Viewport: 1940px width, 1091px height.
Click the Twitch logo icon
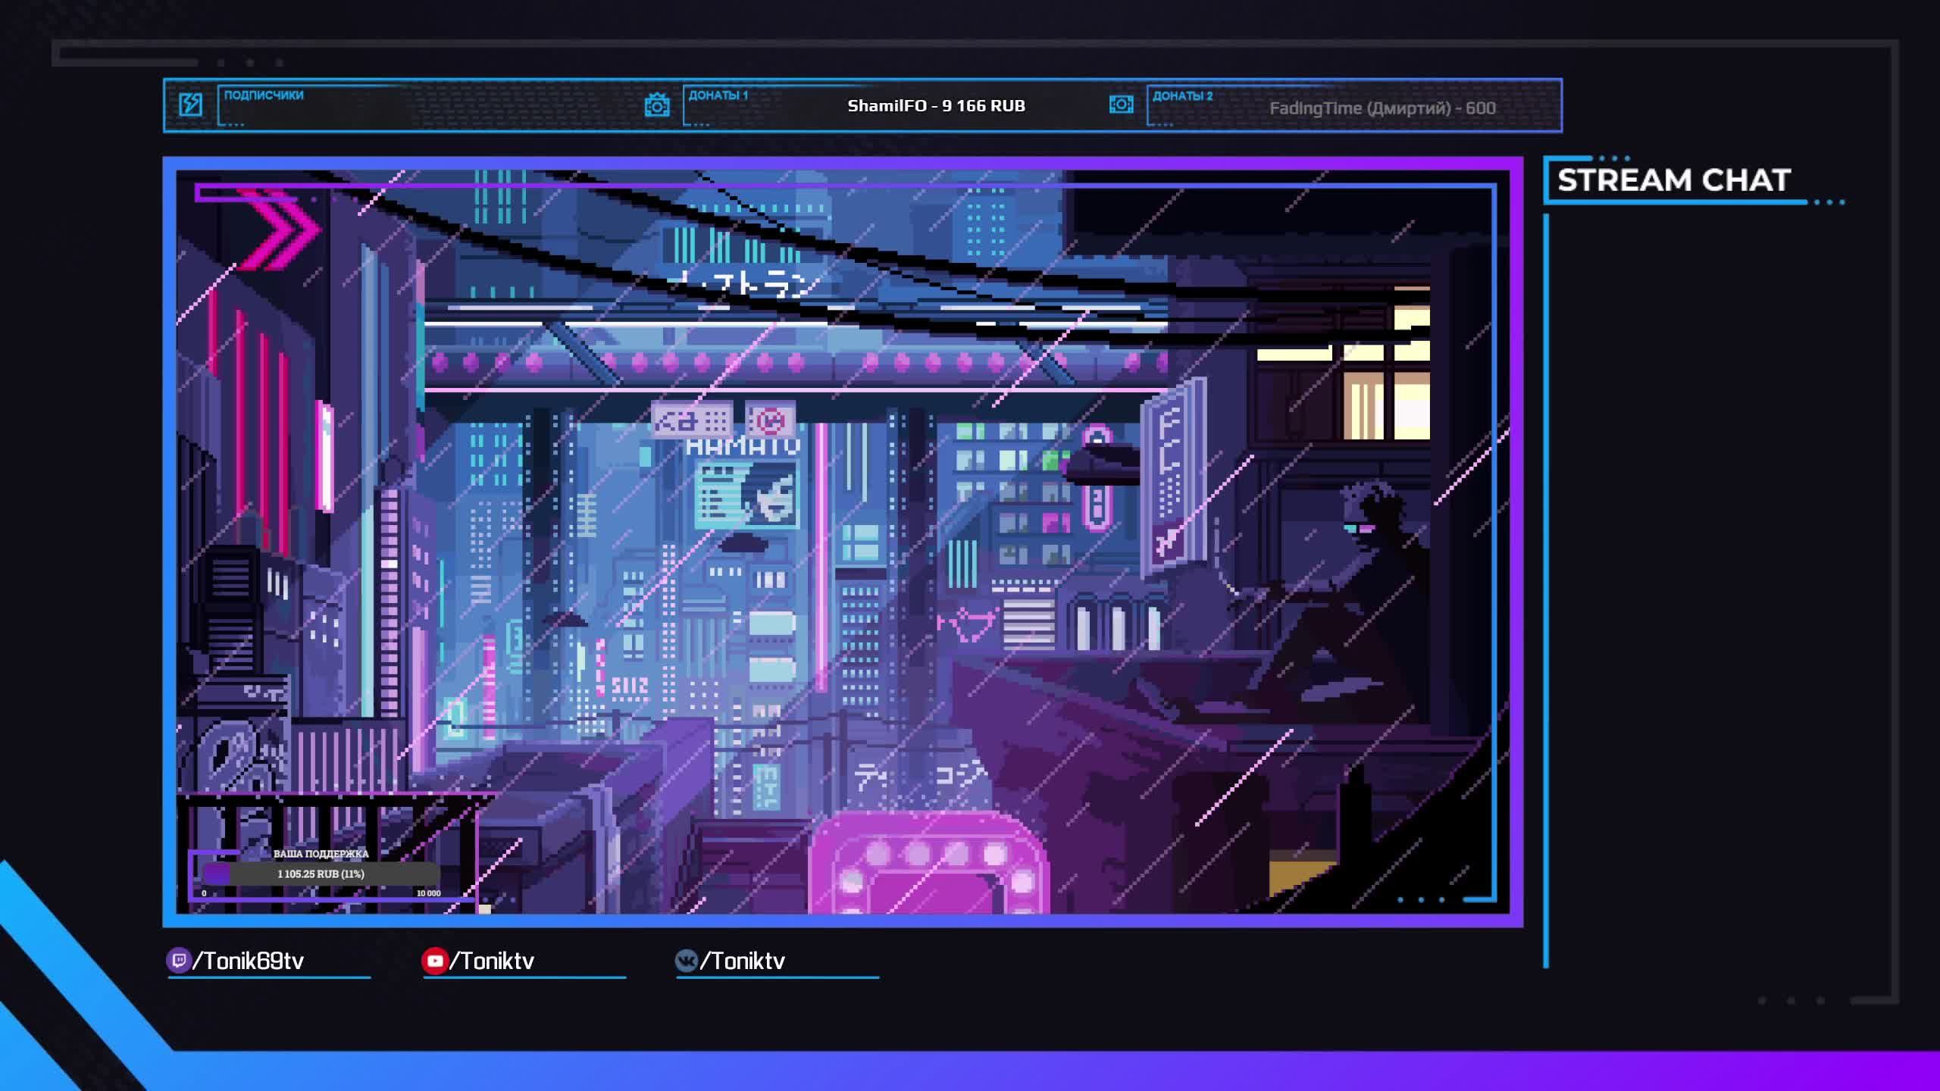tap(178, 961)
